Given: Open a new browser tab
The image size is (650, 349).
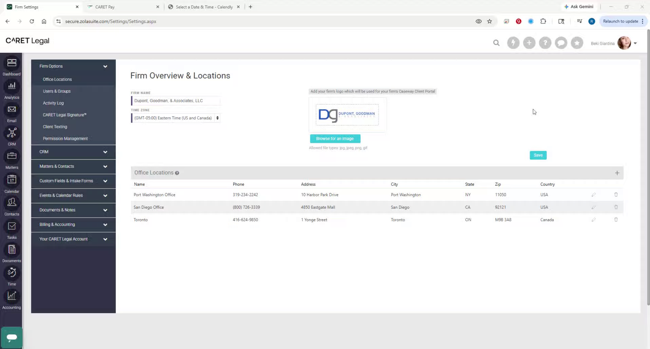Looking at the screenshot, I should coord(250,7).
